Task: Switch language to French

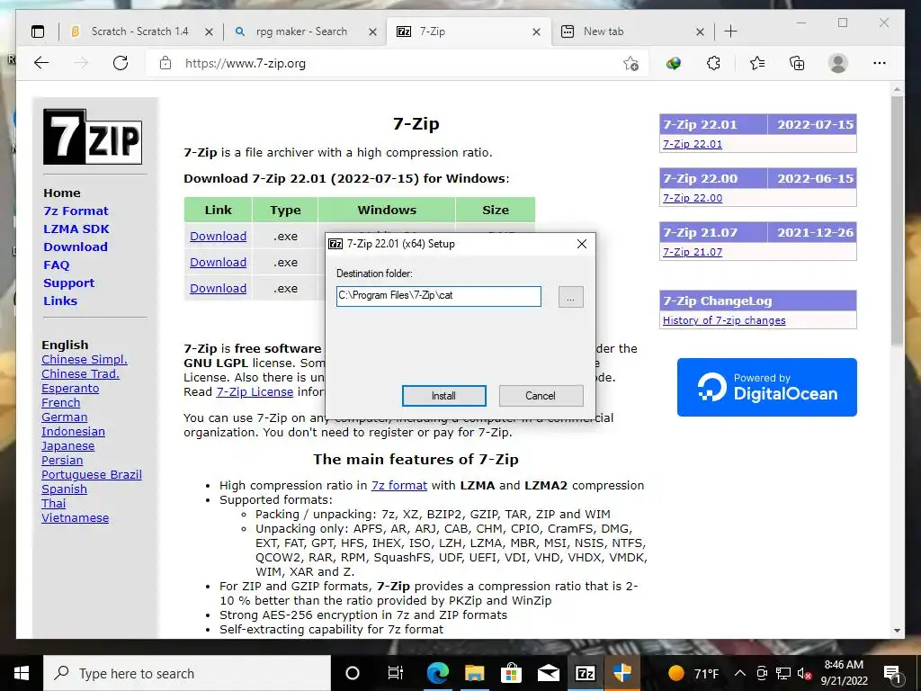Action: (60, 402)
